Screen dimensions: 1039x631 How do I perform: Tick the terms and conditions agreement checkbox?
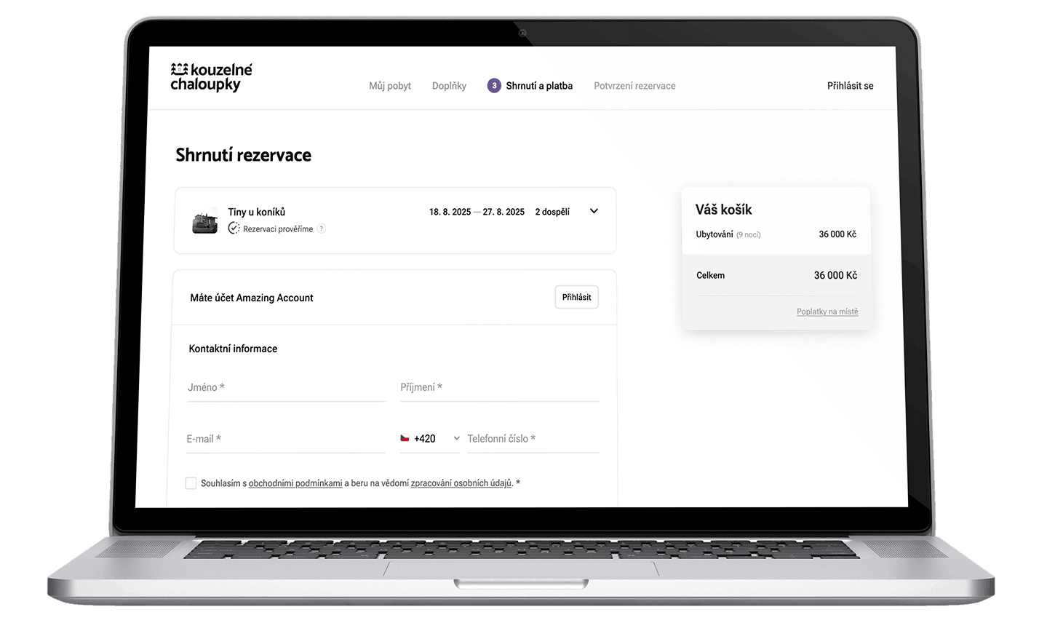pos(191,483)
